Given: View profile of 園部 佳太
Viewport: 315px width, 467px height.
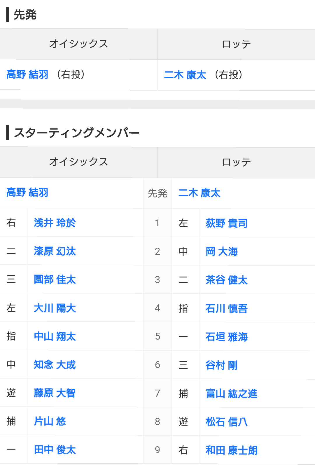Looking at the screenshot, I should tap(55, 279).
